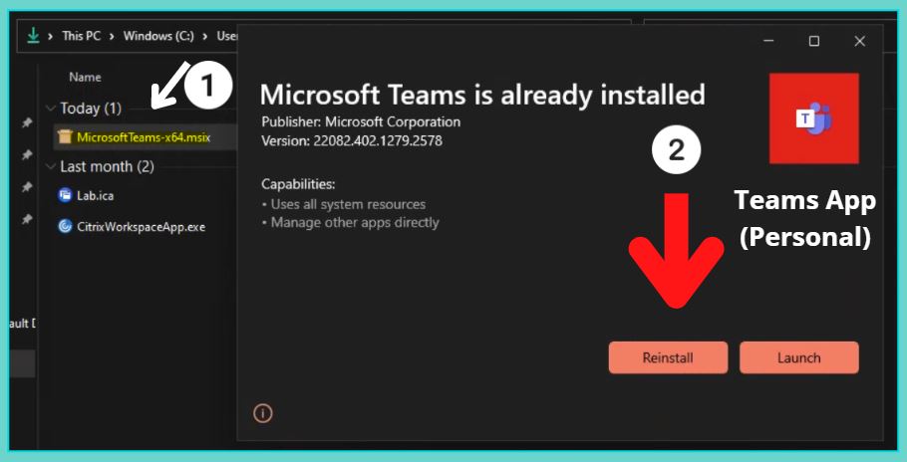The image size is (907, 462).
Task: Click the first pin icon in Explorer sidebar
Action: [x=27, y=123]
